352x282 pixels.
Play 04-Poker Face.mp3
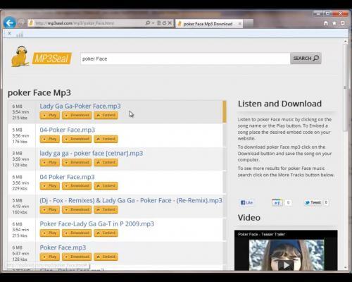tap(50, 139)
